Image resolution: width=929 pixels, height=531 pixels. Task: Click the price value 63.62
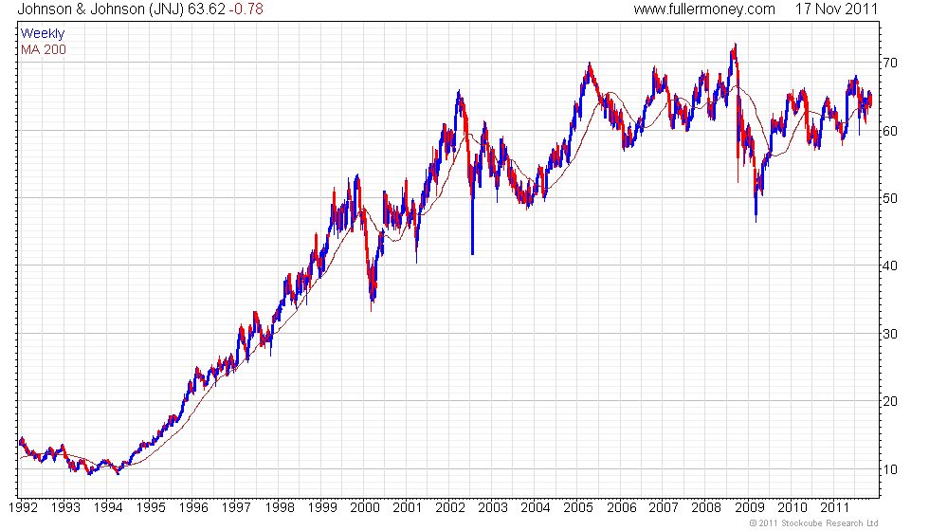click(x=207, y=9)
